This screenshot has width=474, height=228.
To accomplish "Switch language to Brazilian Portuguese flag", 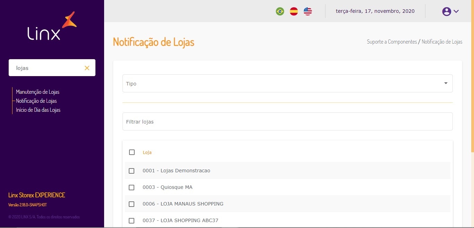I will coord(280,11).
